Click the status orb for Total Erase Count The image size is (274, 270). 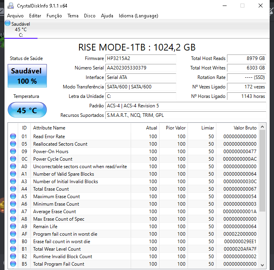click(13, 189)
